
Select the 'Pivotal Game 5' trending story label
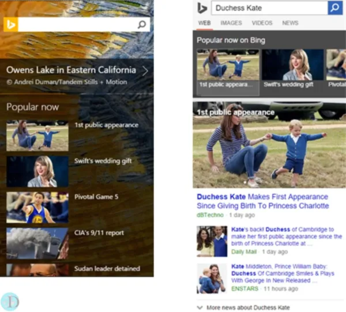point(96,197)
